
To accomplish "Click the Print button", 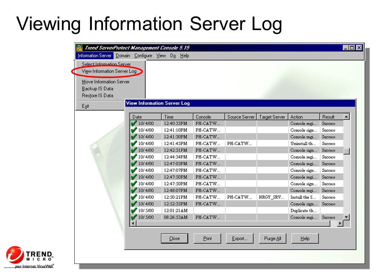I will pyautogui.click(x=207, y=238).
